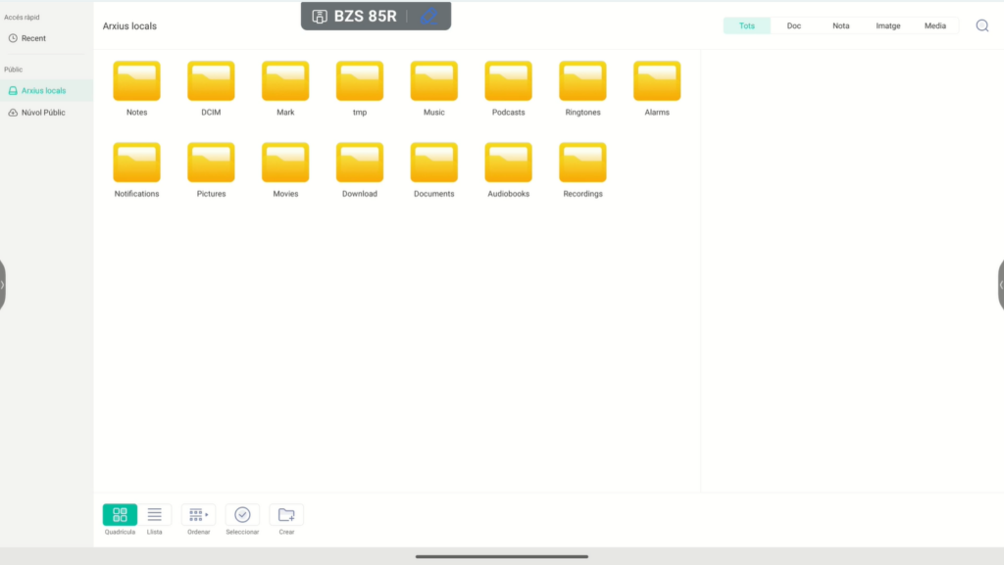Expand the right edge side handle

click(1000, 284)
